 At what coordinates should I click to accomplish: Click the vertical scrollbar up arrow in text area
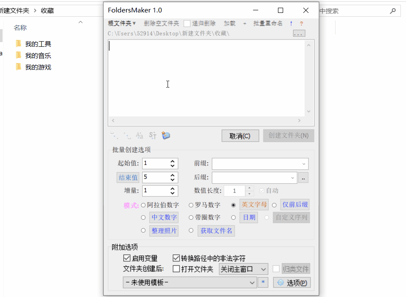(x=308, y=45)
